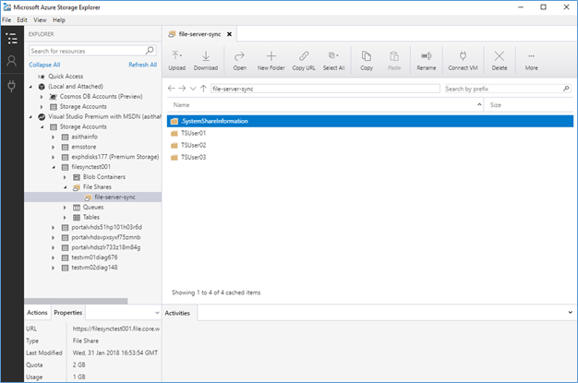
Task: Click the resource search magnifier icon
Action: pos(150,51)
